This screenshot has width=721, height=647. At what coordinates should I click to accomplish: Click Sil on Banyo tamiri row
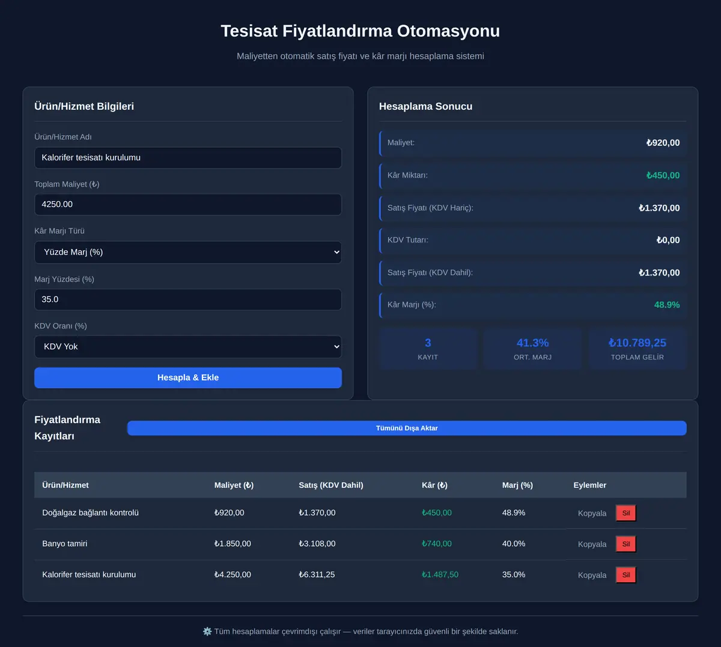626,544
